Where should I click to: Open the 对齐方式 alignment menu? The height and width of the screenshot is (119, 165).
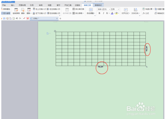(x=126, y=11)
